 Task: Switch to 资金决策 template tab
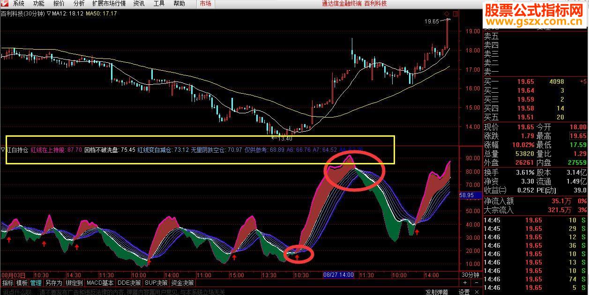(x=183, y=283)
